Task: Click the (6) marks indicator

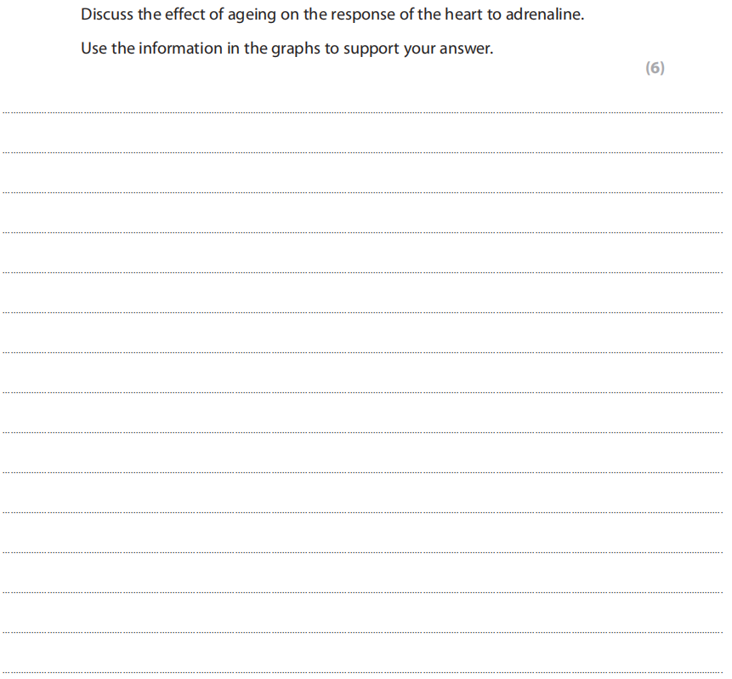Action: point(655,69)
